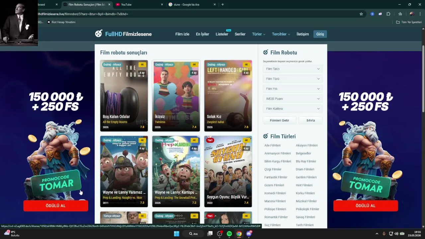
Task: Open Boş Kalan Odalar movie poster
Action: pos(124,96)
